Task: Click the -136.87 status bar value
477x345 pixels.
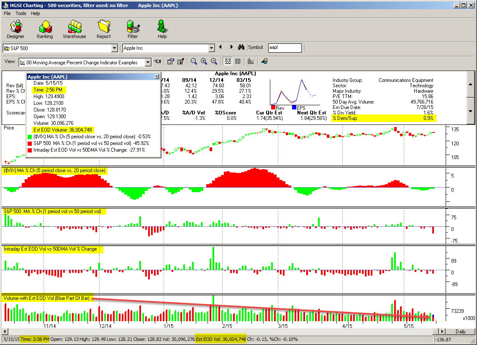Action: tap(443, 340)
